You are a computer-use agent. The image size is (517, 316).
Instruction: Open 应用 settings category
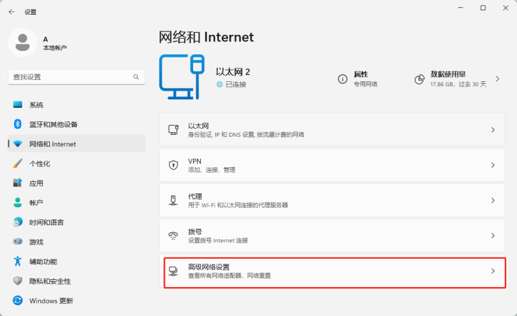[x=76, y=183]
